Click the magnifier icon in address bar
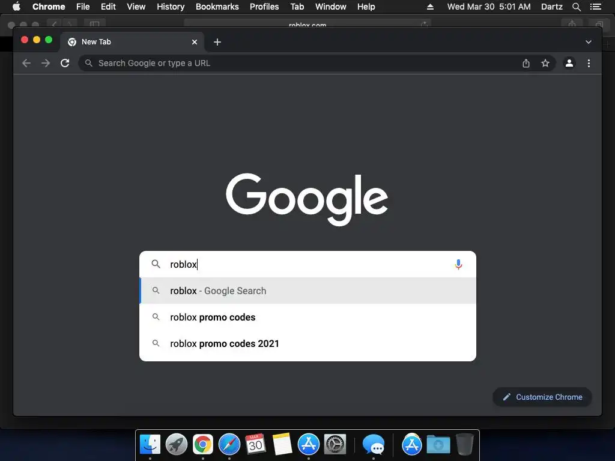 click(89, 63)
